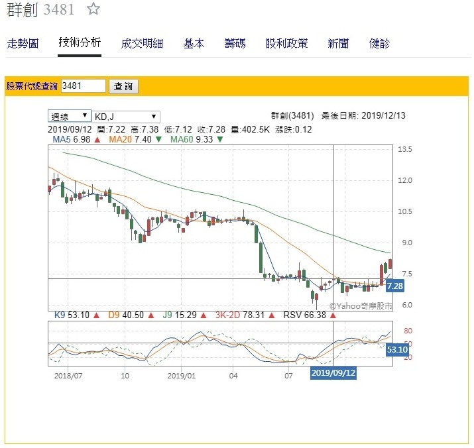Click the 健診 tab link

pyautogui.click(x=380, y=44)
